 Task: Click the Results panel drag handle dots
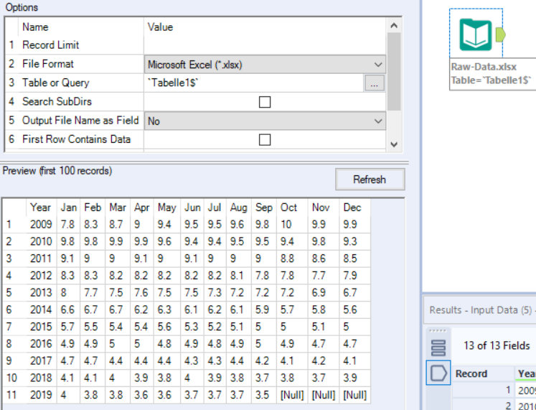pyautogui.click(x=438, y=331)
